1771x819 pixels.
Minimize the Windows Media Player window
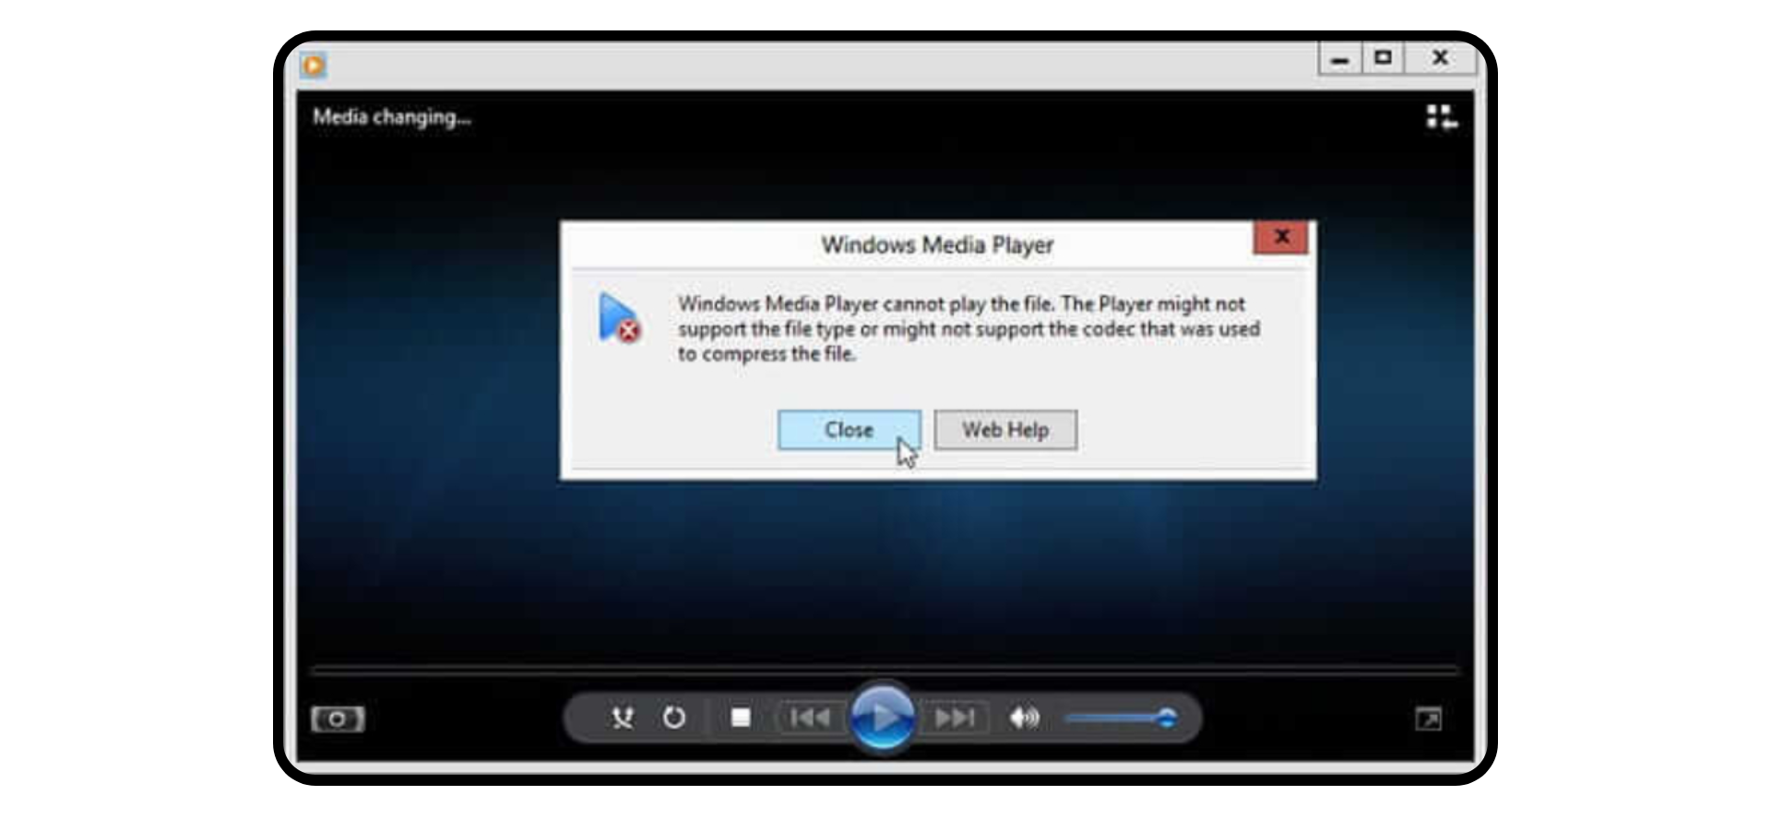click(1339, 59)
